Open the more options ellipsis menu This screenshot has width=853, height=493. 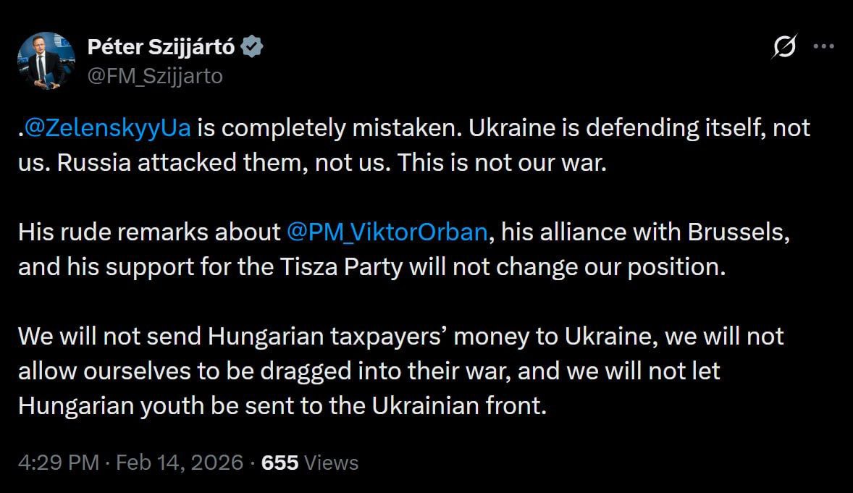(x=824, y=47)
